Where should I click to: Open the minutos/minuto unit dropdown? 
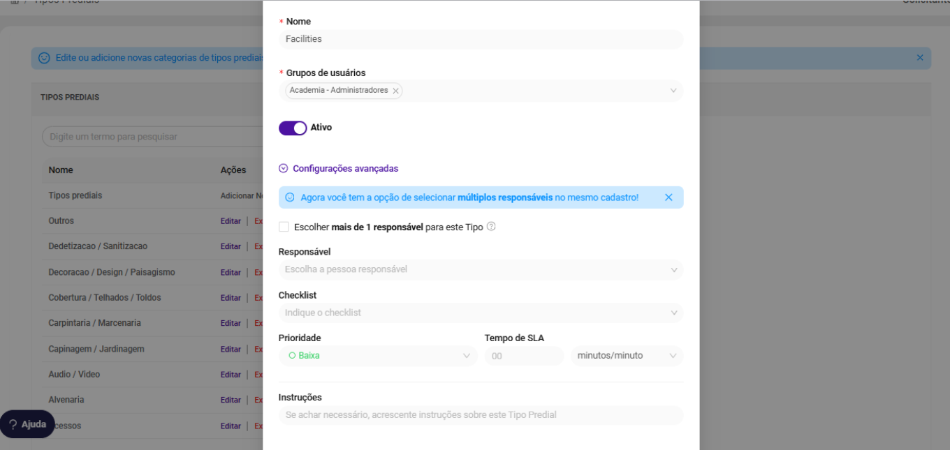(627, 356)
